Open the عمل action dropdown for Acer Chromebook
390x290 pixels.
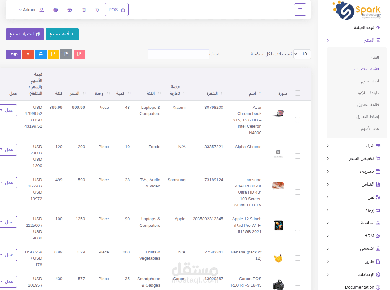pyautogui.click(x=8, y=110)
